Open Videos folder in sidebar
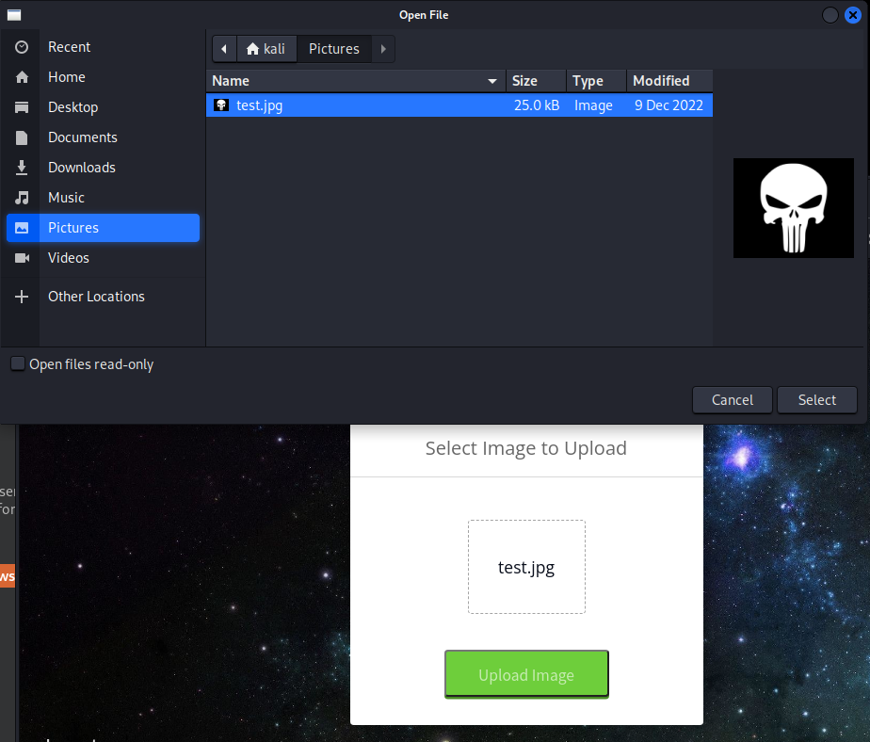Image resolution: width=870 pixels, height=742 pixels. pos(104,258)
